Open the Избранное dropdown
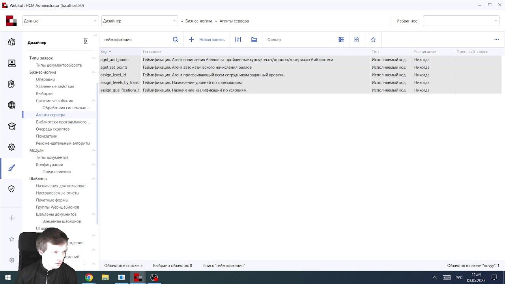505x284 pixels. (461, 21)
